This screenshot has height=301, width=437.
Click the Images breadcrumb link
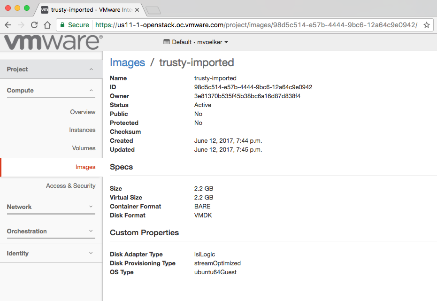coord(127,63)
